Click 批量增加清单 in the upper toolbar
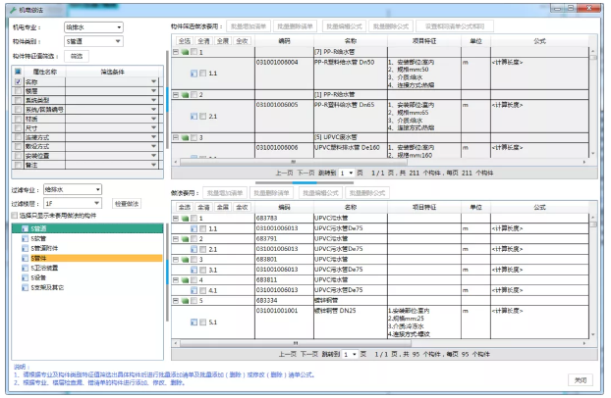 pos(249,26)
